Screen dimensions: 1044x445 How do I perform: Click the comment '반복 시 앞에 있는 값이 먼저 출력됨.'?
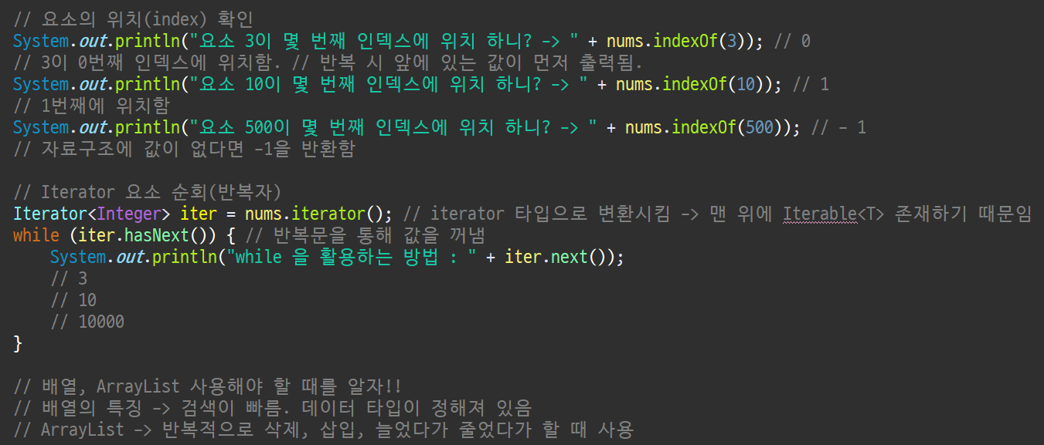click(x=482, y=62)
